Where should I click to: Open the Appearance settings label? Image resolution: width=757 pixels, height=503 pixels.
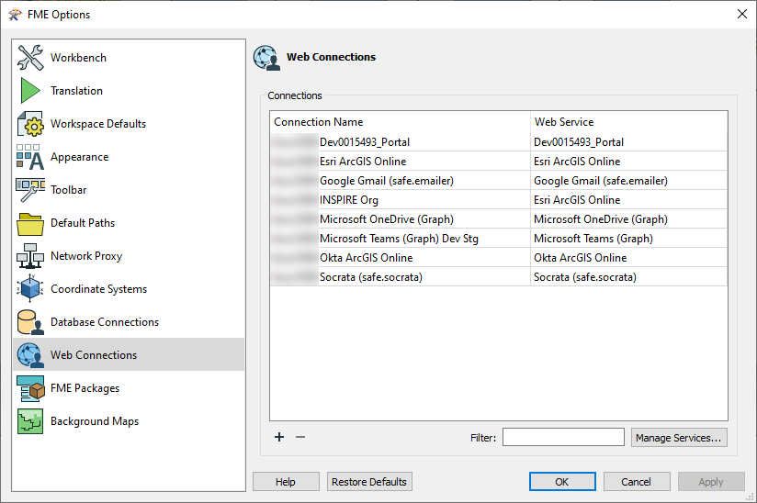(80, 157)
